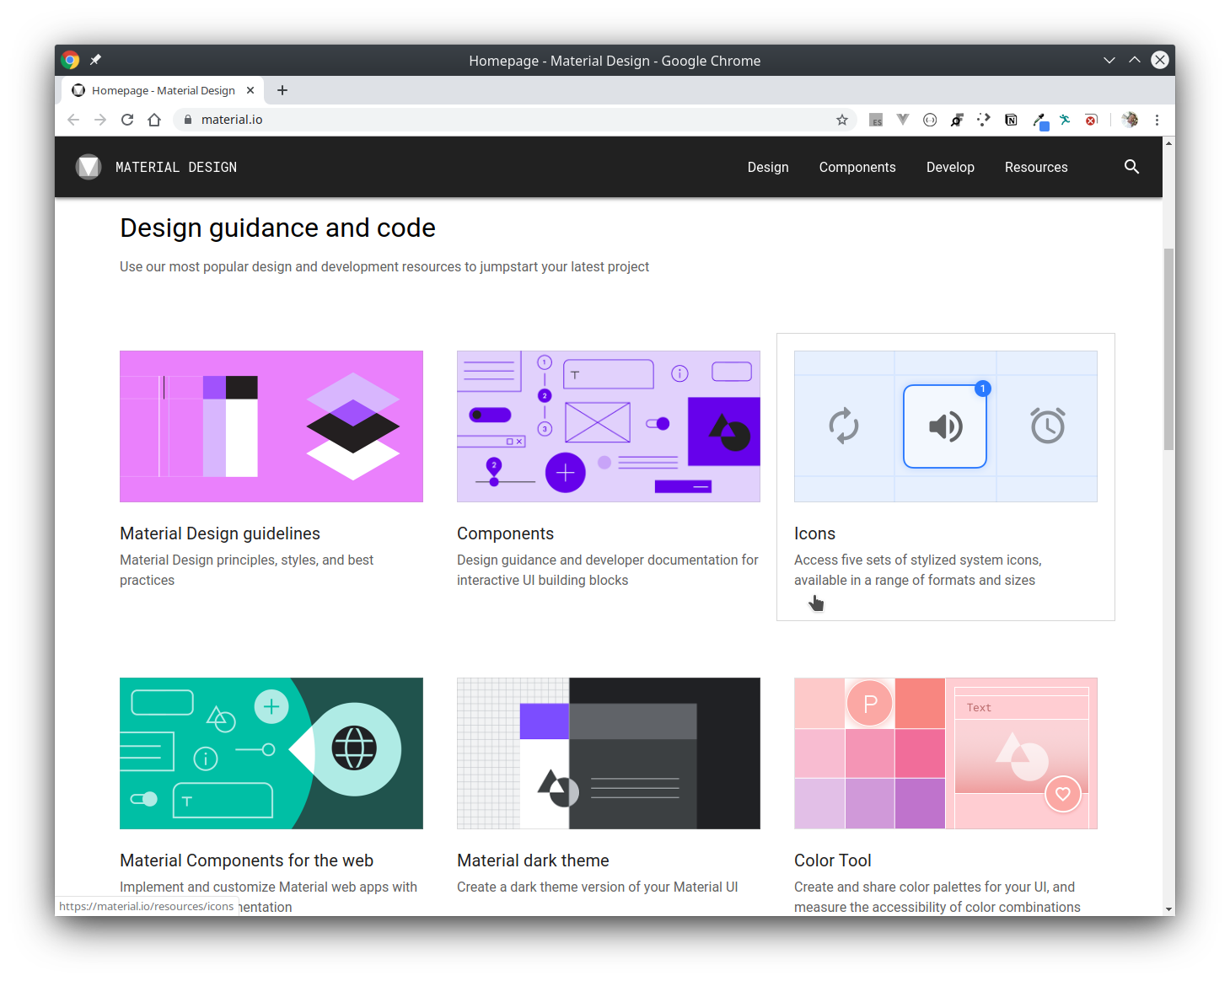Click the red X blocker extension icon
This screenshot has width=1230, height=981.
click(1092, 120)
